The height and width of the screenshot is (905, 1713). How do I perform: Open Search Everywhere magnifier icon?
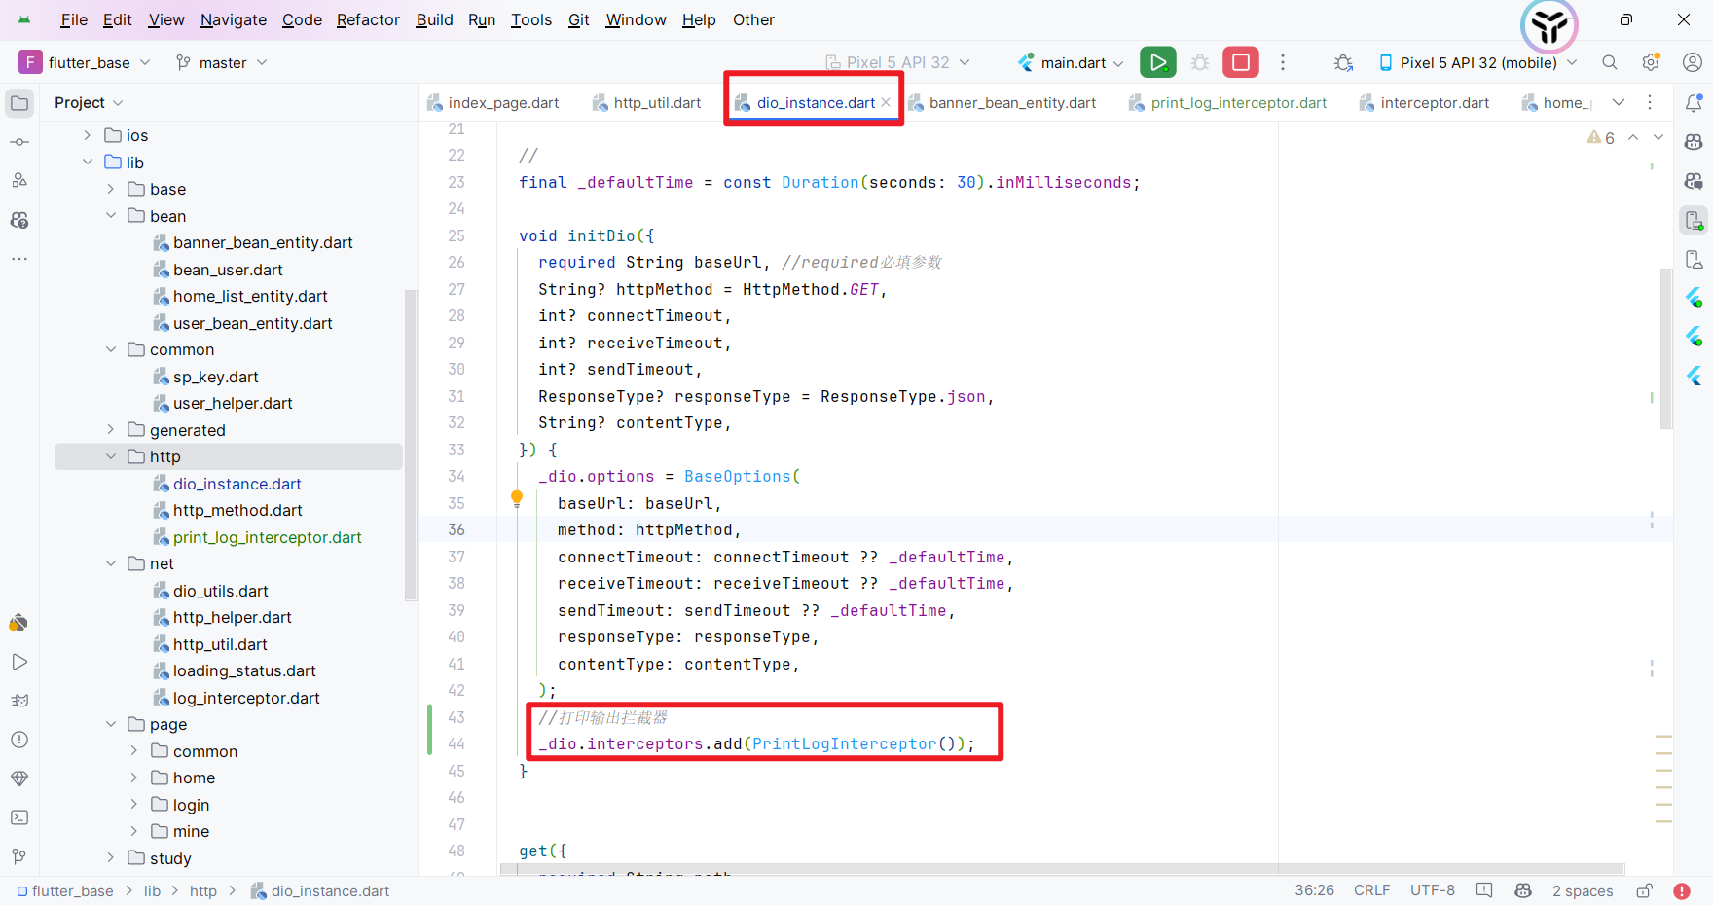coord(1610,62)
